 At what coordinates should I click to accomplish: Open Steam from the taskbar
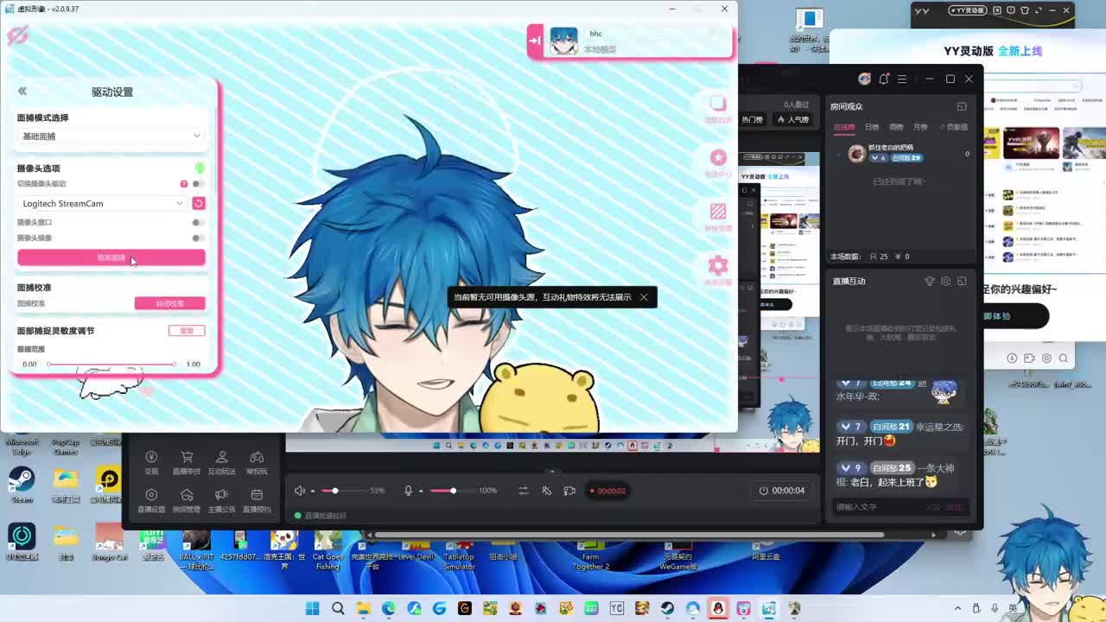[667, 609]
